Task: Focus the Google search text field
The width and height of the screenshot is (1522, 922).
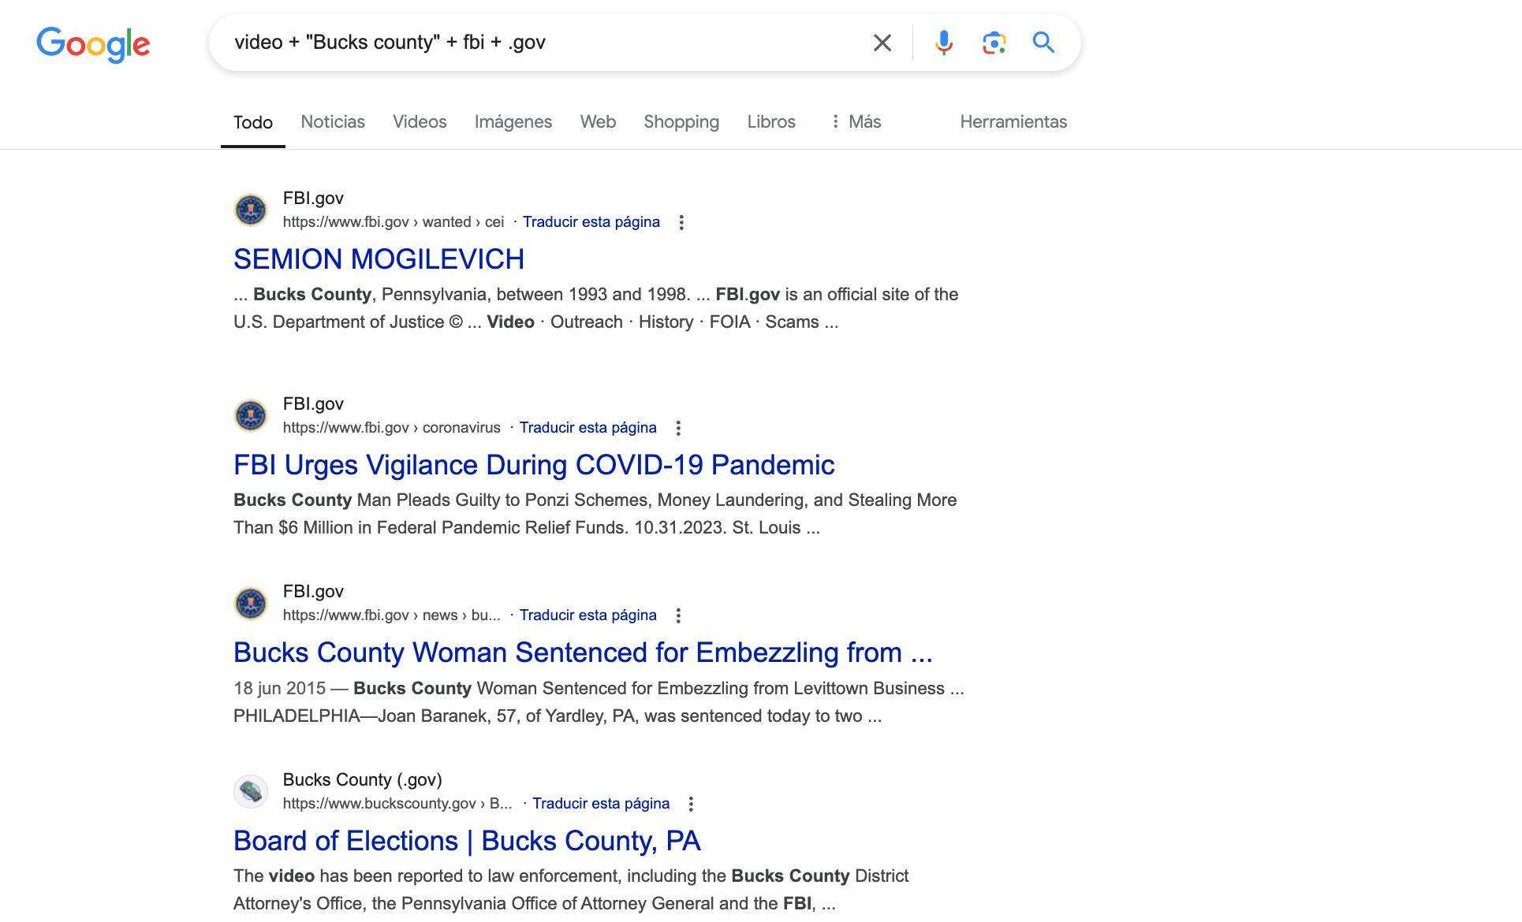Action: pyautogui.click(x=544, y=43)
